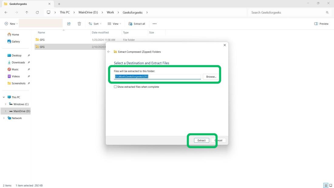This screenshot has height=188, width=334.
Task: Expand the MainDrive (D:) node
Action: [x=5, y=111]
